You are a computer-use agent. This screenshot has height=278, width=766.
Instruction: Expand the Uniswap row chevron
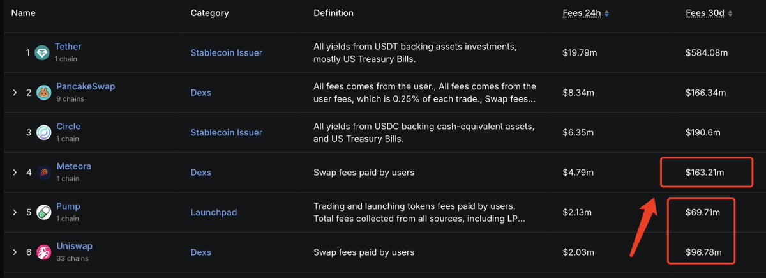pyautogui.click(x=15, y=252)
